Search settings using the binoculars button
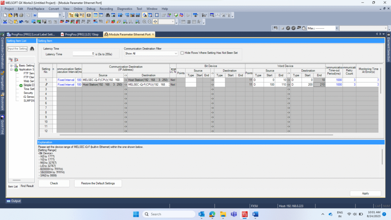391x220 pixels. 32,49
